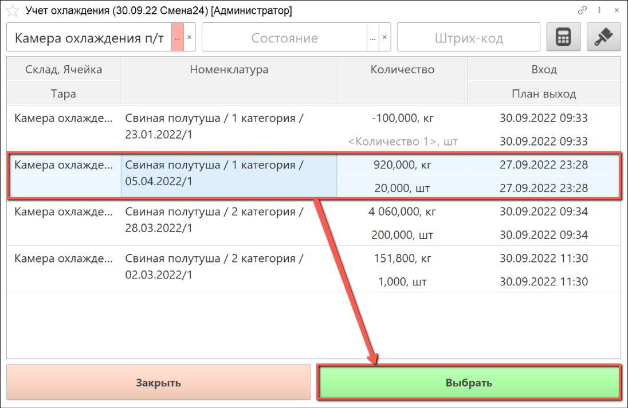
Task: Clear the Состояние field with its X
Action: [385, 38]
